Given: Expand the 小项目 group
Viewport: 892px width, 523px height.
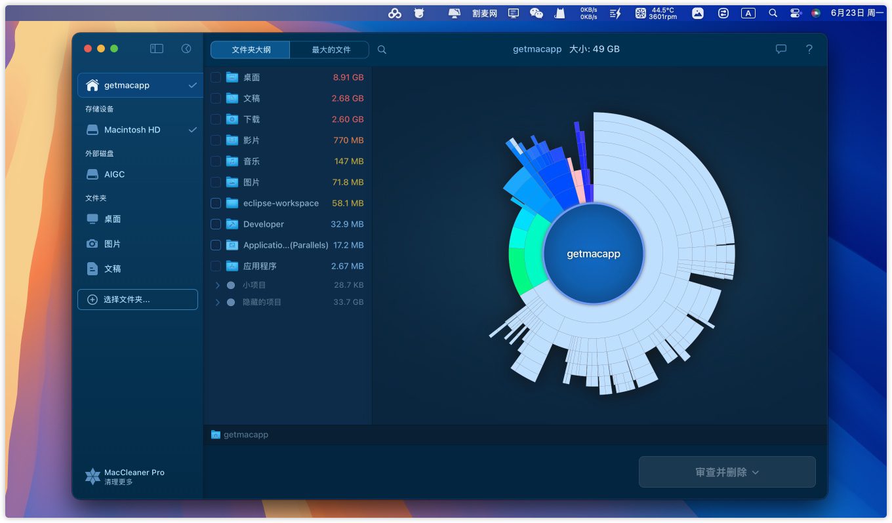Looking at the screenshot, I should 218,285.
